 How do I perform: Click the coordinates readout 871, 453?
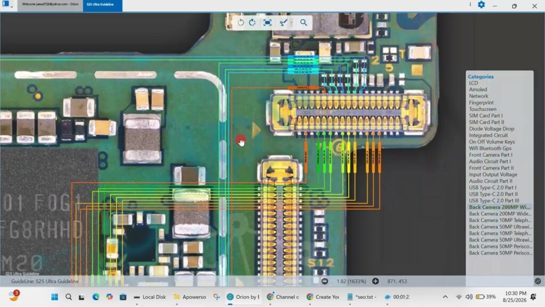coord(397,281)
